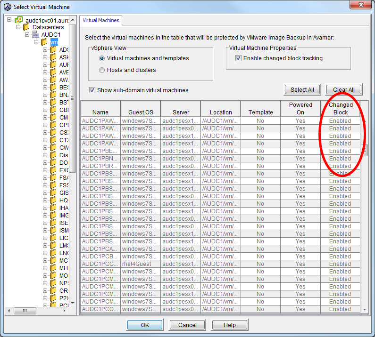Click the NPS folder icon
The width and height of the screenshot is (375, 337).
pyautogui.click(x=53, y=283)
